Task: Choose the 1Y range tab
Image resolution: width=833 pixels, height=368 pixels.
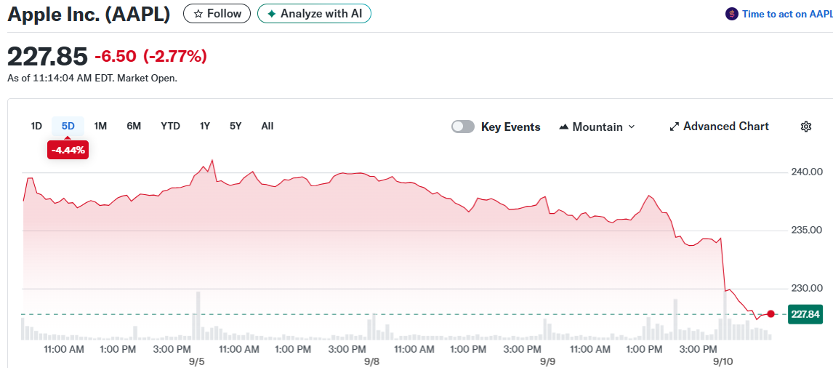Action: click(205, 126)
